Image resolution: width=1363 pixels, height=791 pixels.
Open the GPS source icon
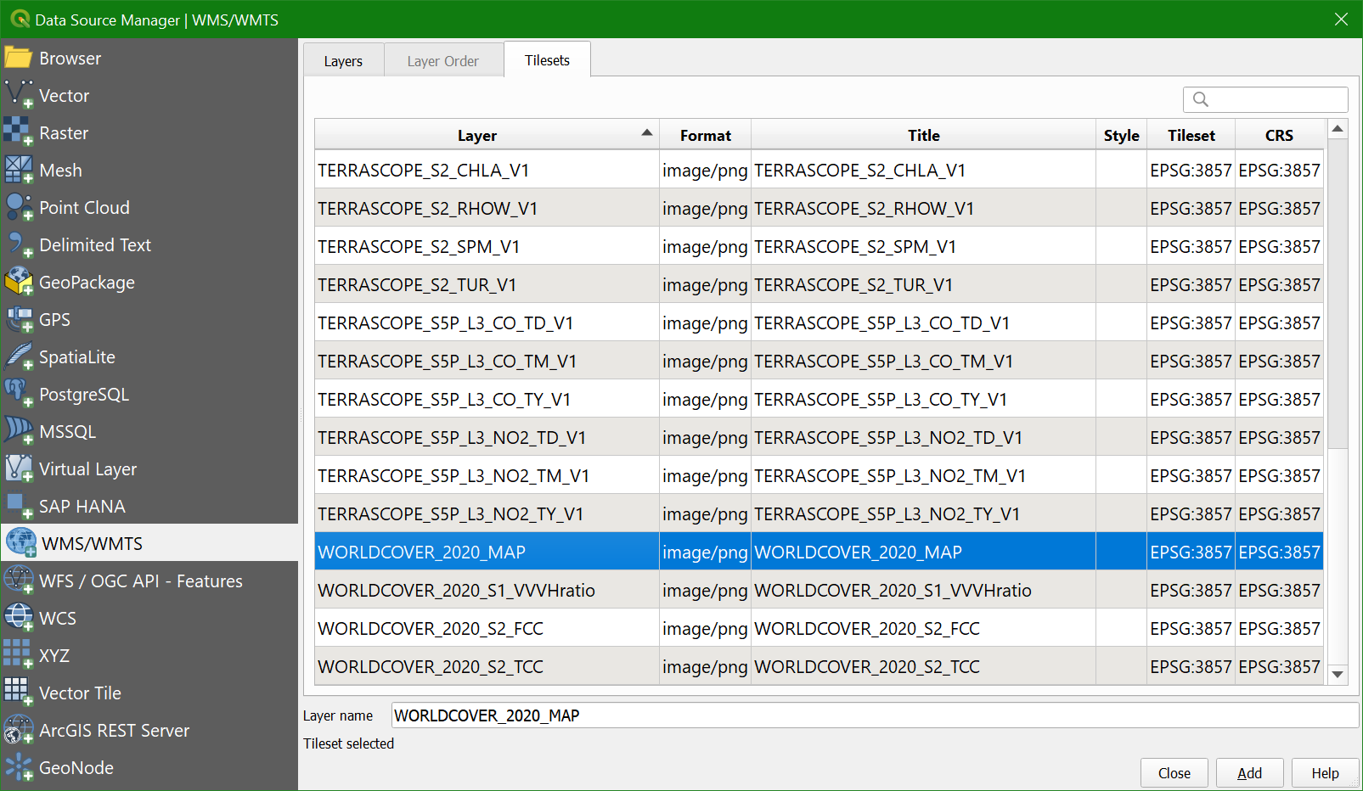(19, 320)
